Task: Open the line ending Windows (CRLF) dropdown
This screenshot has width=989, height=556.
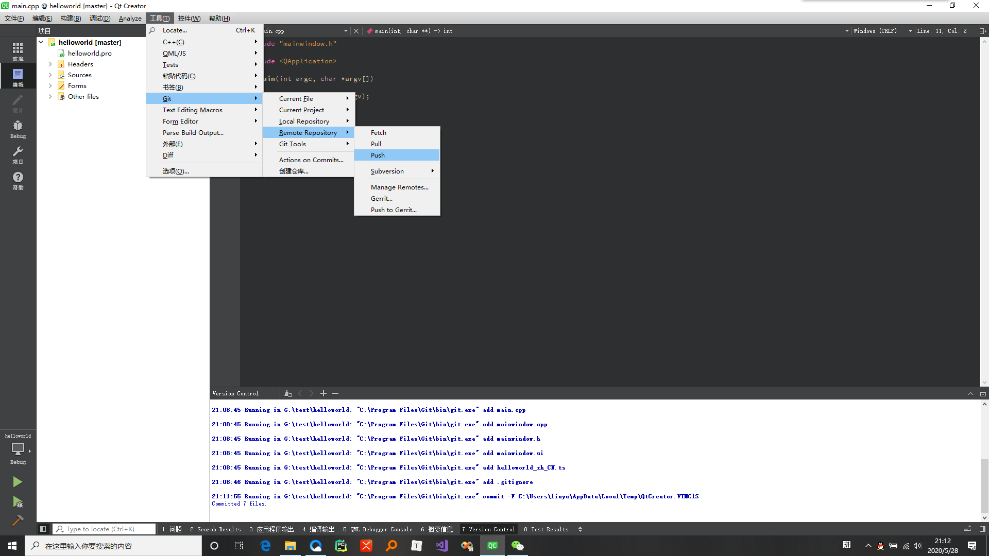Action: click(x=882, y=31)
